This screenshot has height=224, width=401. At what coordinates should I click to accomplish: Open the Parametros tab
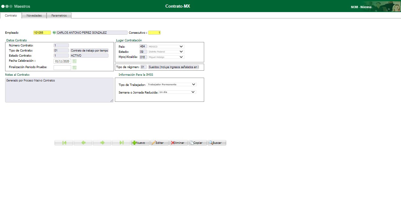(59, 16)
